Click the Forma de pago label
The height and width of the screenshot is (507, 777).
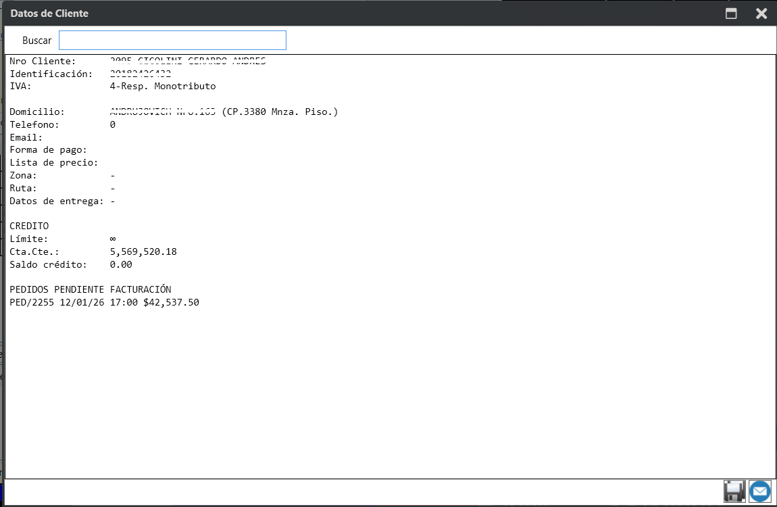click(x=48, y=150)
